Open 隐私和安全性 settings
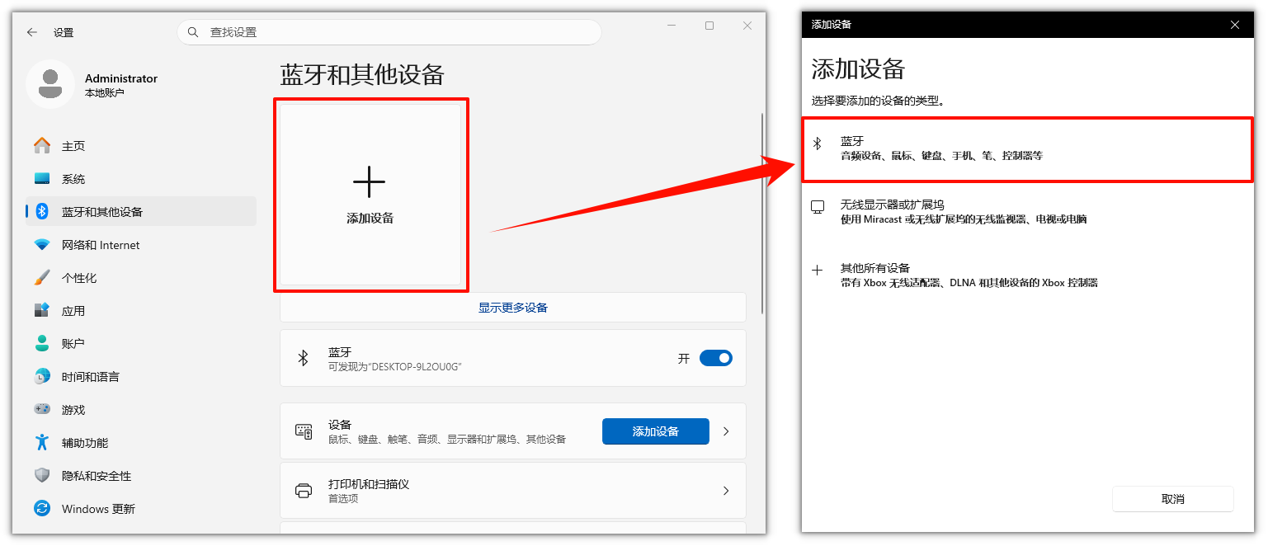The width and height of the screenshot is (1268, 546). tap(141, 476)
